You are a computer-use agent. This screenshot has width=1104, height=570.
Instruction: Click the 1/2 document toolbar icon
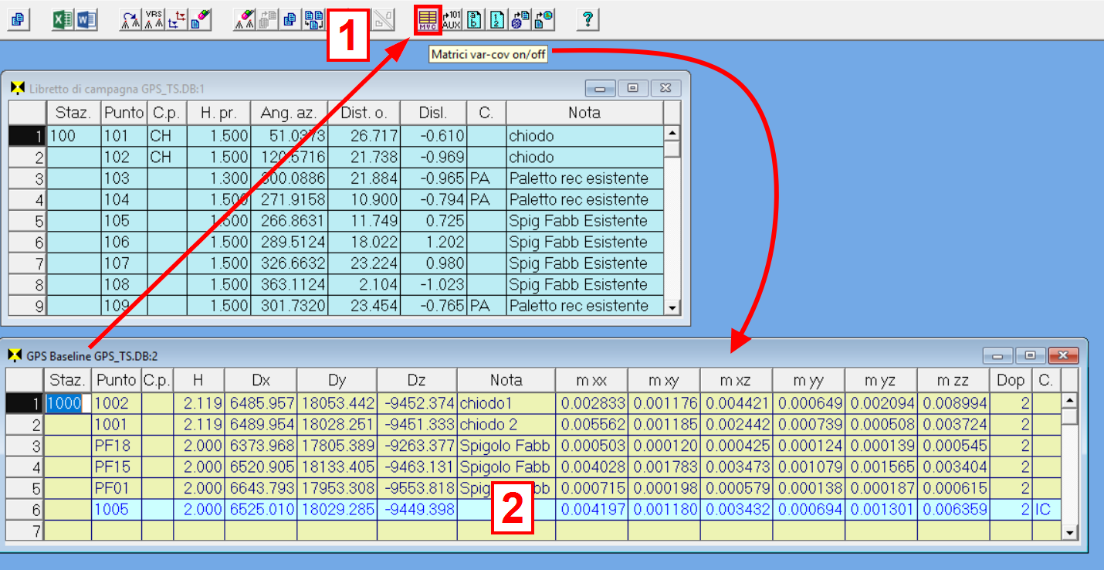tap(496, 19)
